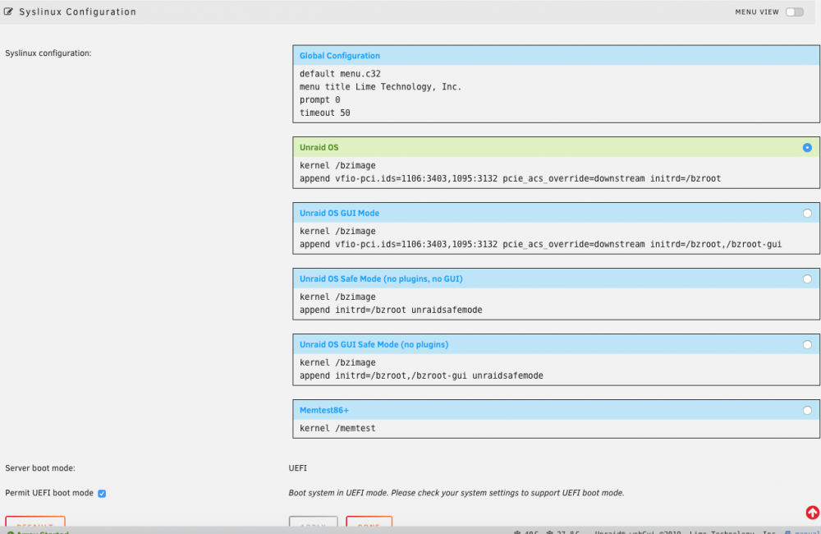This screenshot has width=821, height=534.
Task: Click the DEFAULT button
Action: click(x=35, y=522)
